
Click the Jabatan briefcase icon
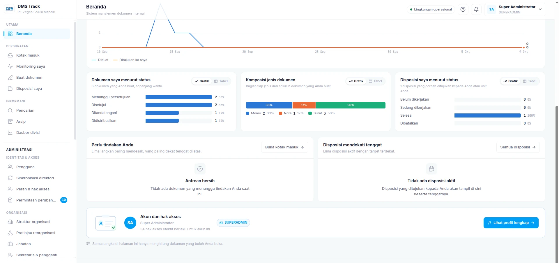point(10,244)
